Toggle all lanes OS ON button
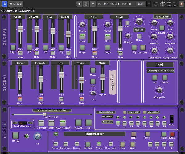This screenshot has width=185, height=154. click(x=125, y=112)
